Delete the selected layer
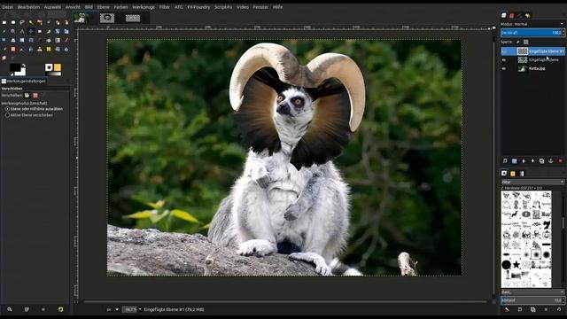Viewport: 567px width, 319px height. click(x=560, y=161)
